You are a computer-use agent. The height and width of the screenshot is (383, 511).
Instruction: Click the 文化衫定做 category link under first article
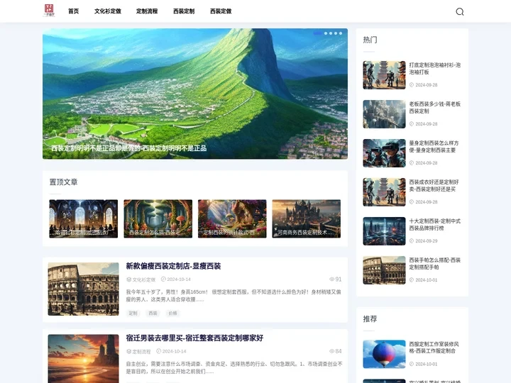tap(143, 279)
